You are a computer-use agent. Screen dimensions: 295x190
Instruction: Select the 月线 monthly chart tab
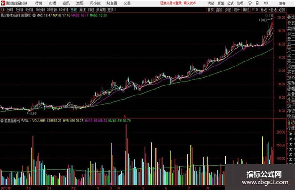91,10
